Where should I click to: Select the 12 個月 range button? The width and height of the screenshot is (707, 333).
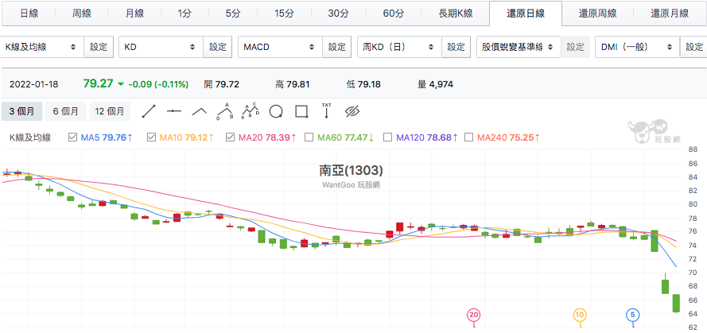pos(110,111)
